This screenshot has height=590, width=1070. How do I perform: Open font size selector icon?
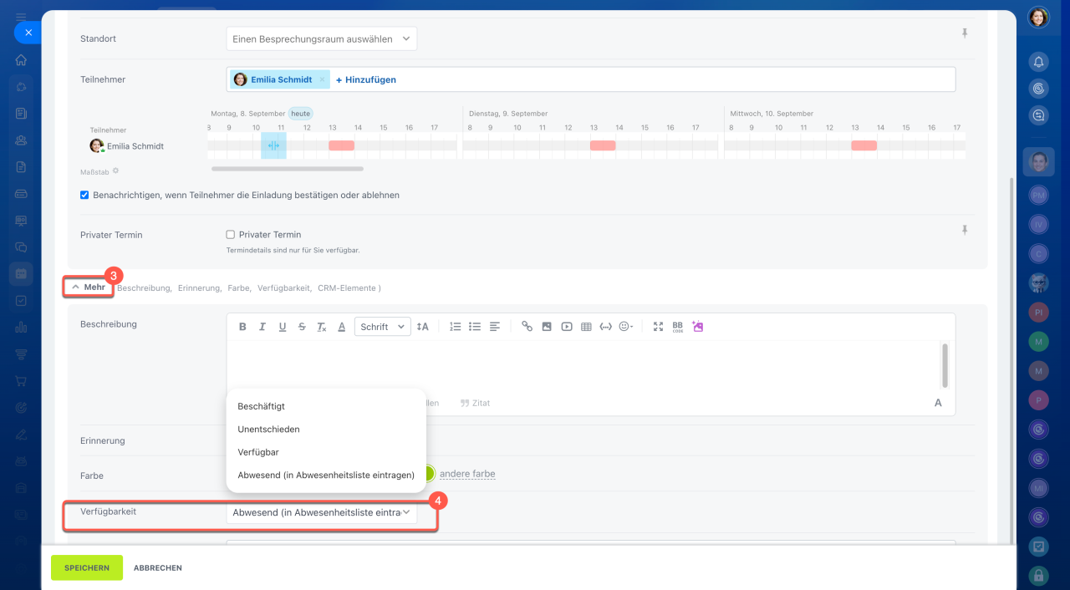coord(422,327)
